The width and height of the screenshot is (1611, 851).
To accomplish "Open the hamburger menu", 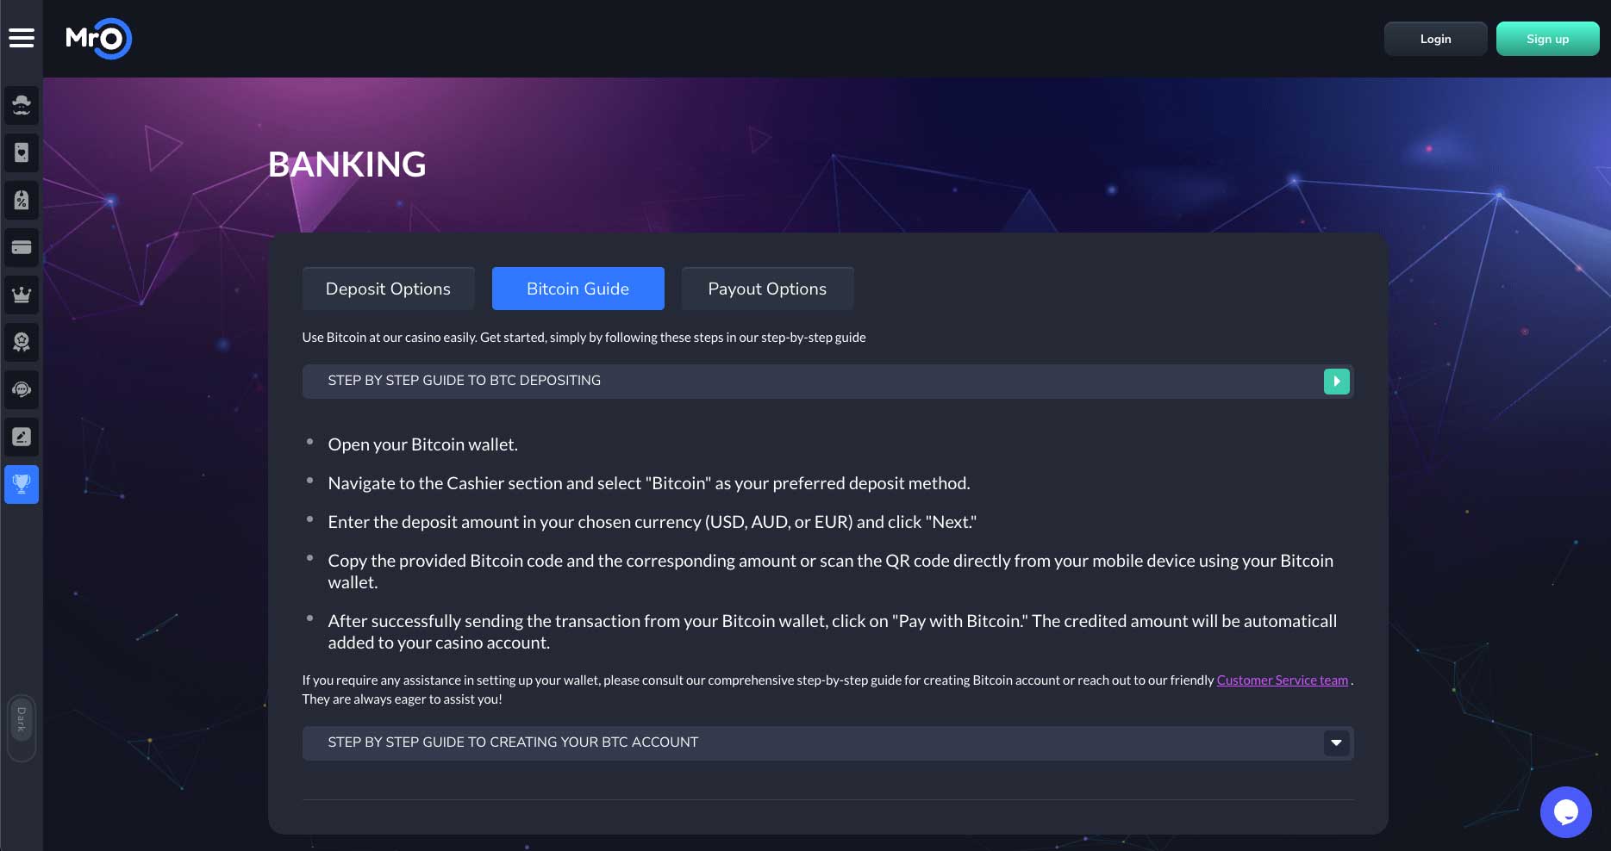I will tap(22, 38).
